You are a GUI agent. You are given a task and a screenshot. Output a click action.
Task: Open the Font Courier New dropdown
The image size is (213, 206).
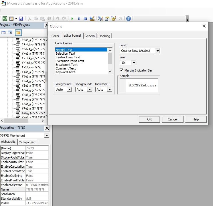(x=157, y=51)
